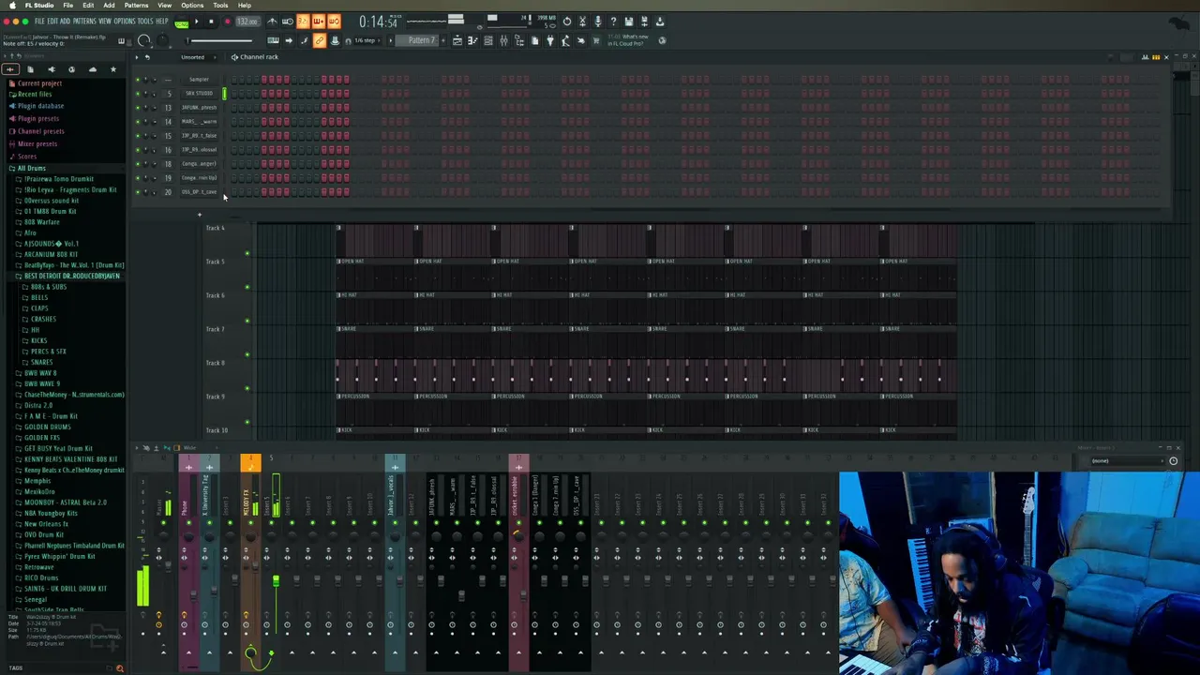Select channel button on row 13
1200x675 pixels.
click(199, 108)
